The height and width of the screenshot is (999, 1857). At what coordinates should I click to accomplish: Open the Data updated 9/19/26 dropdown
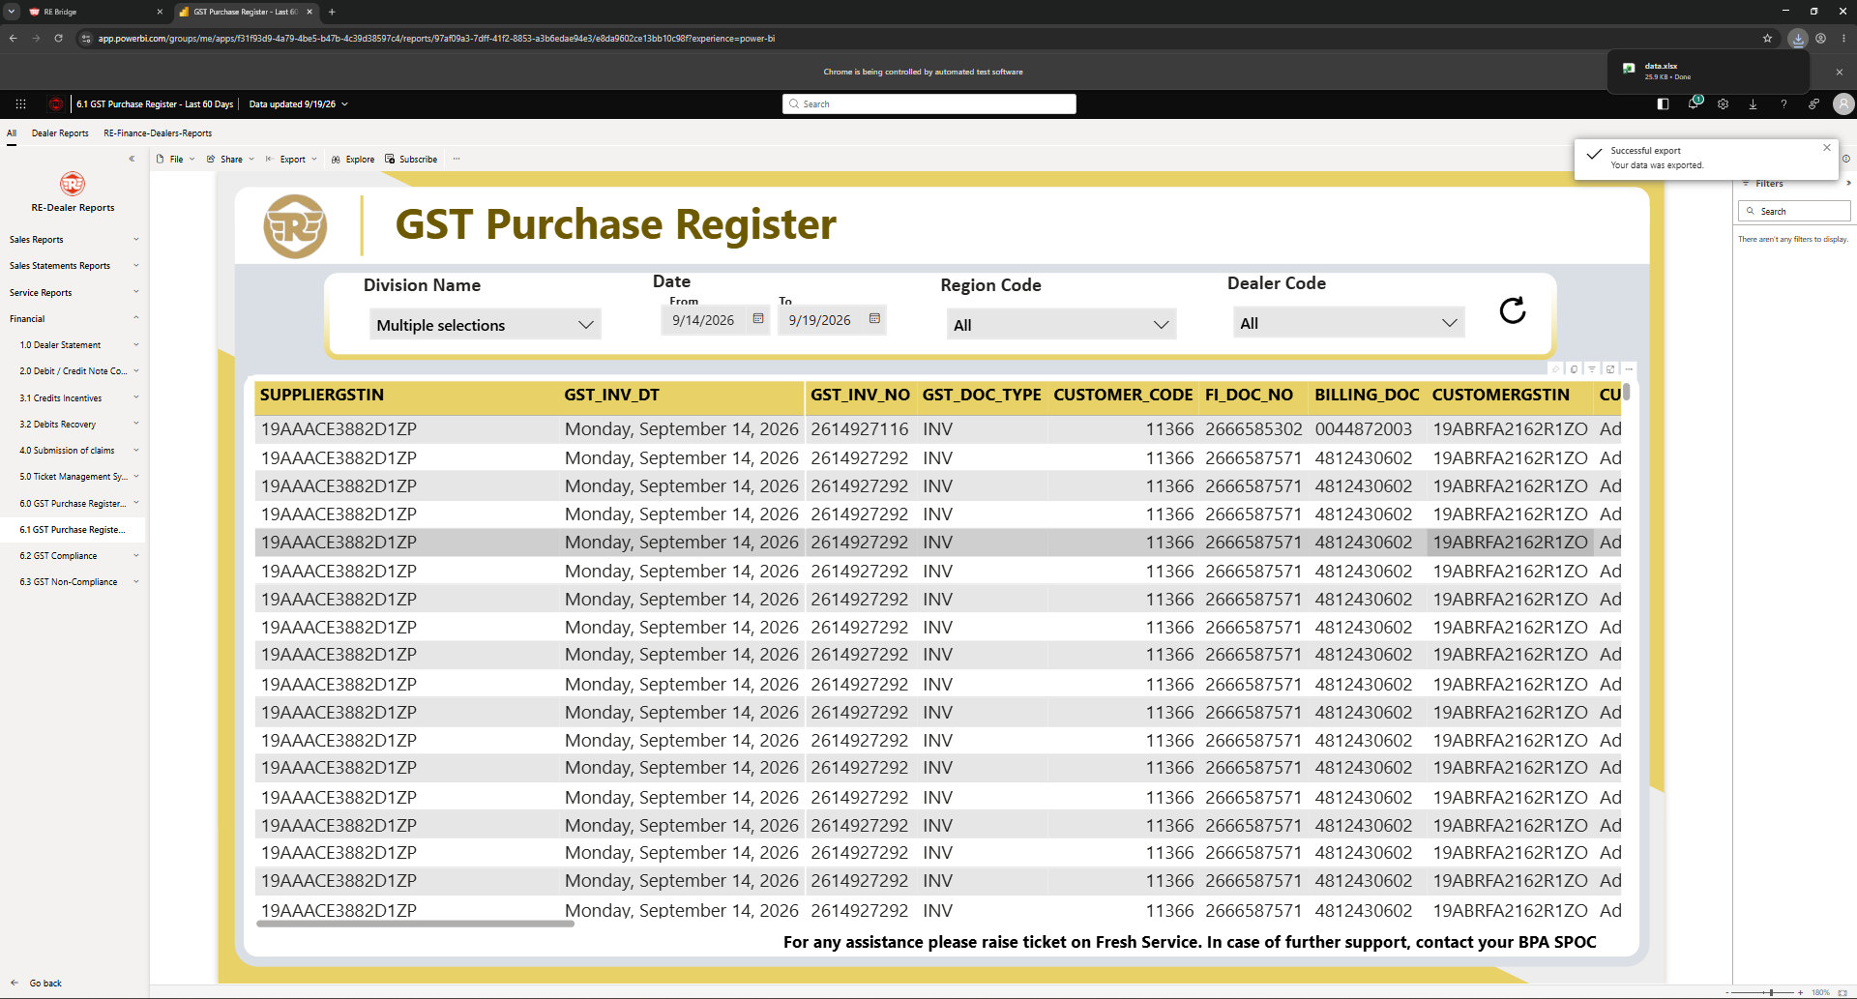tap(298, 104)
